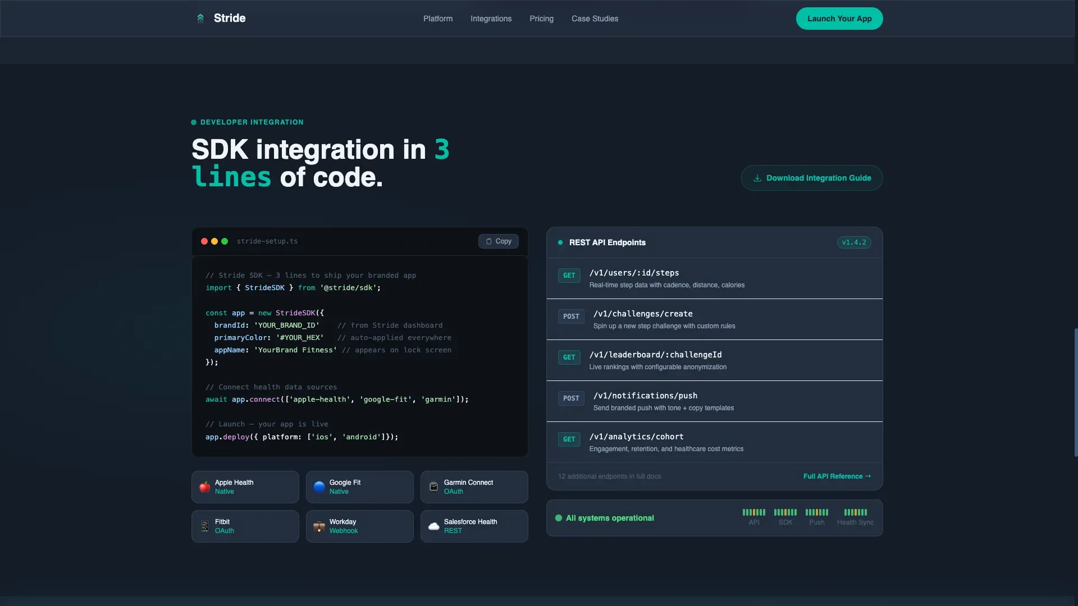Click the OAuth label under Fitbit
This screenshot has height=606, width=1078.
point(225,531)
